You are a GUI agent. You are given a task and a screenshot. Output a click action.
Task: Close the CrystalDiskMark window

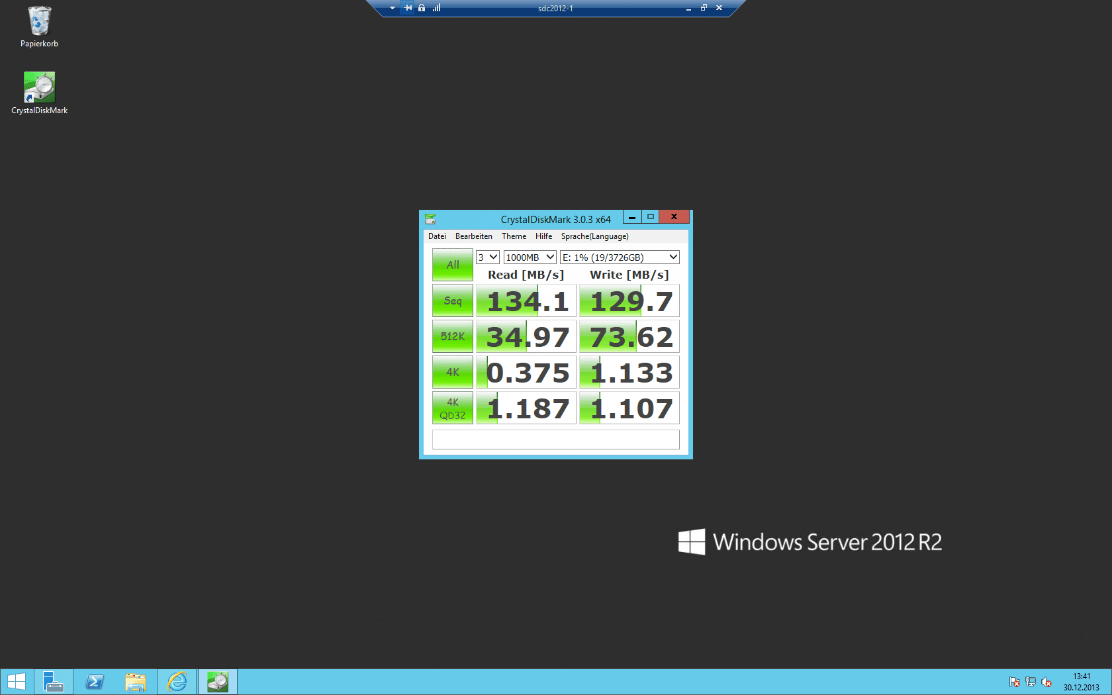coord(674,217)
